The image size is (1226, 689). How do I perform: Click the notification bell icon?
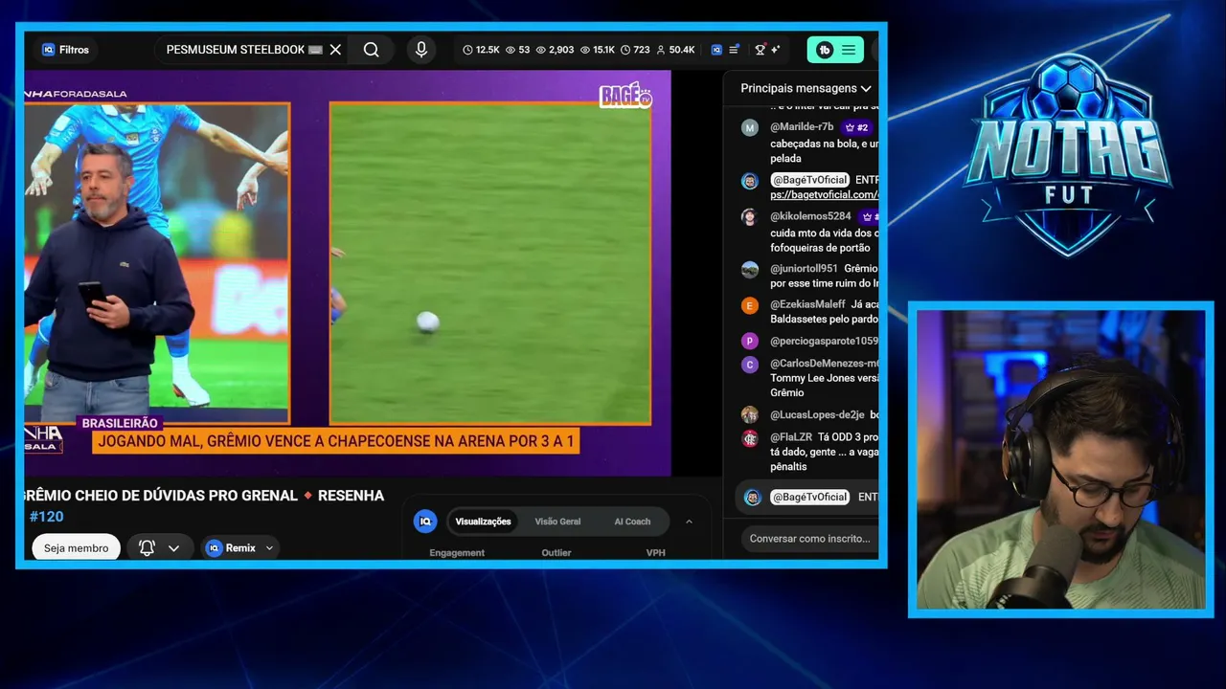click(147, 548)
